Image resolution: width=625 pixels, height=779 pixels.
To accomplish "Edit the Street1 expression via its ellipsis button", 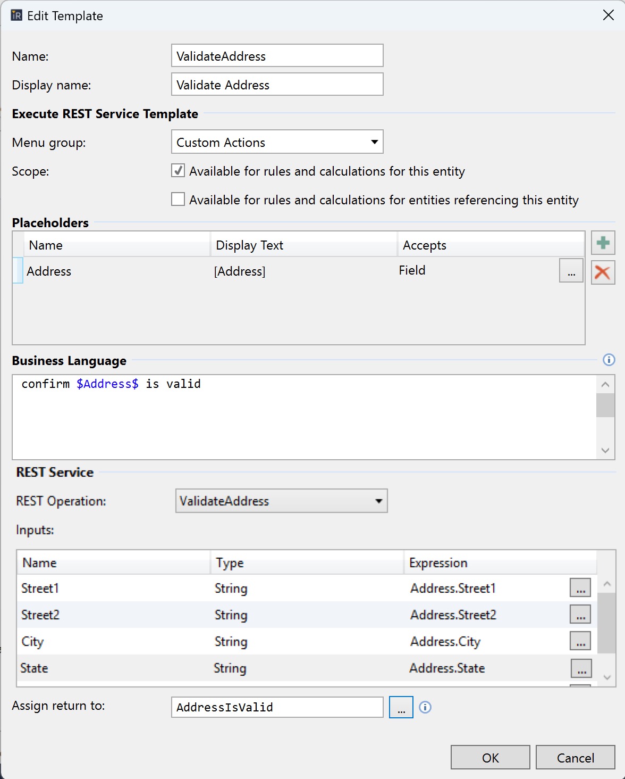I will 580,588.
